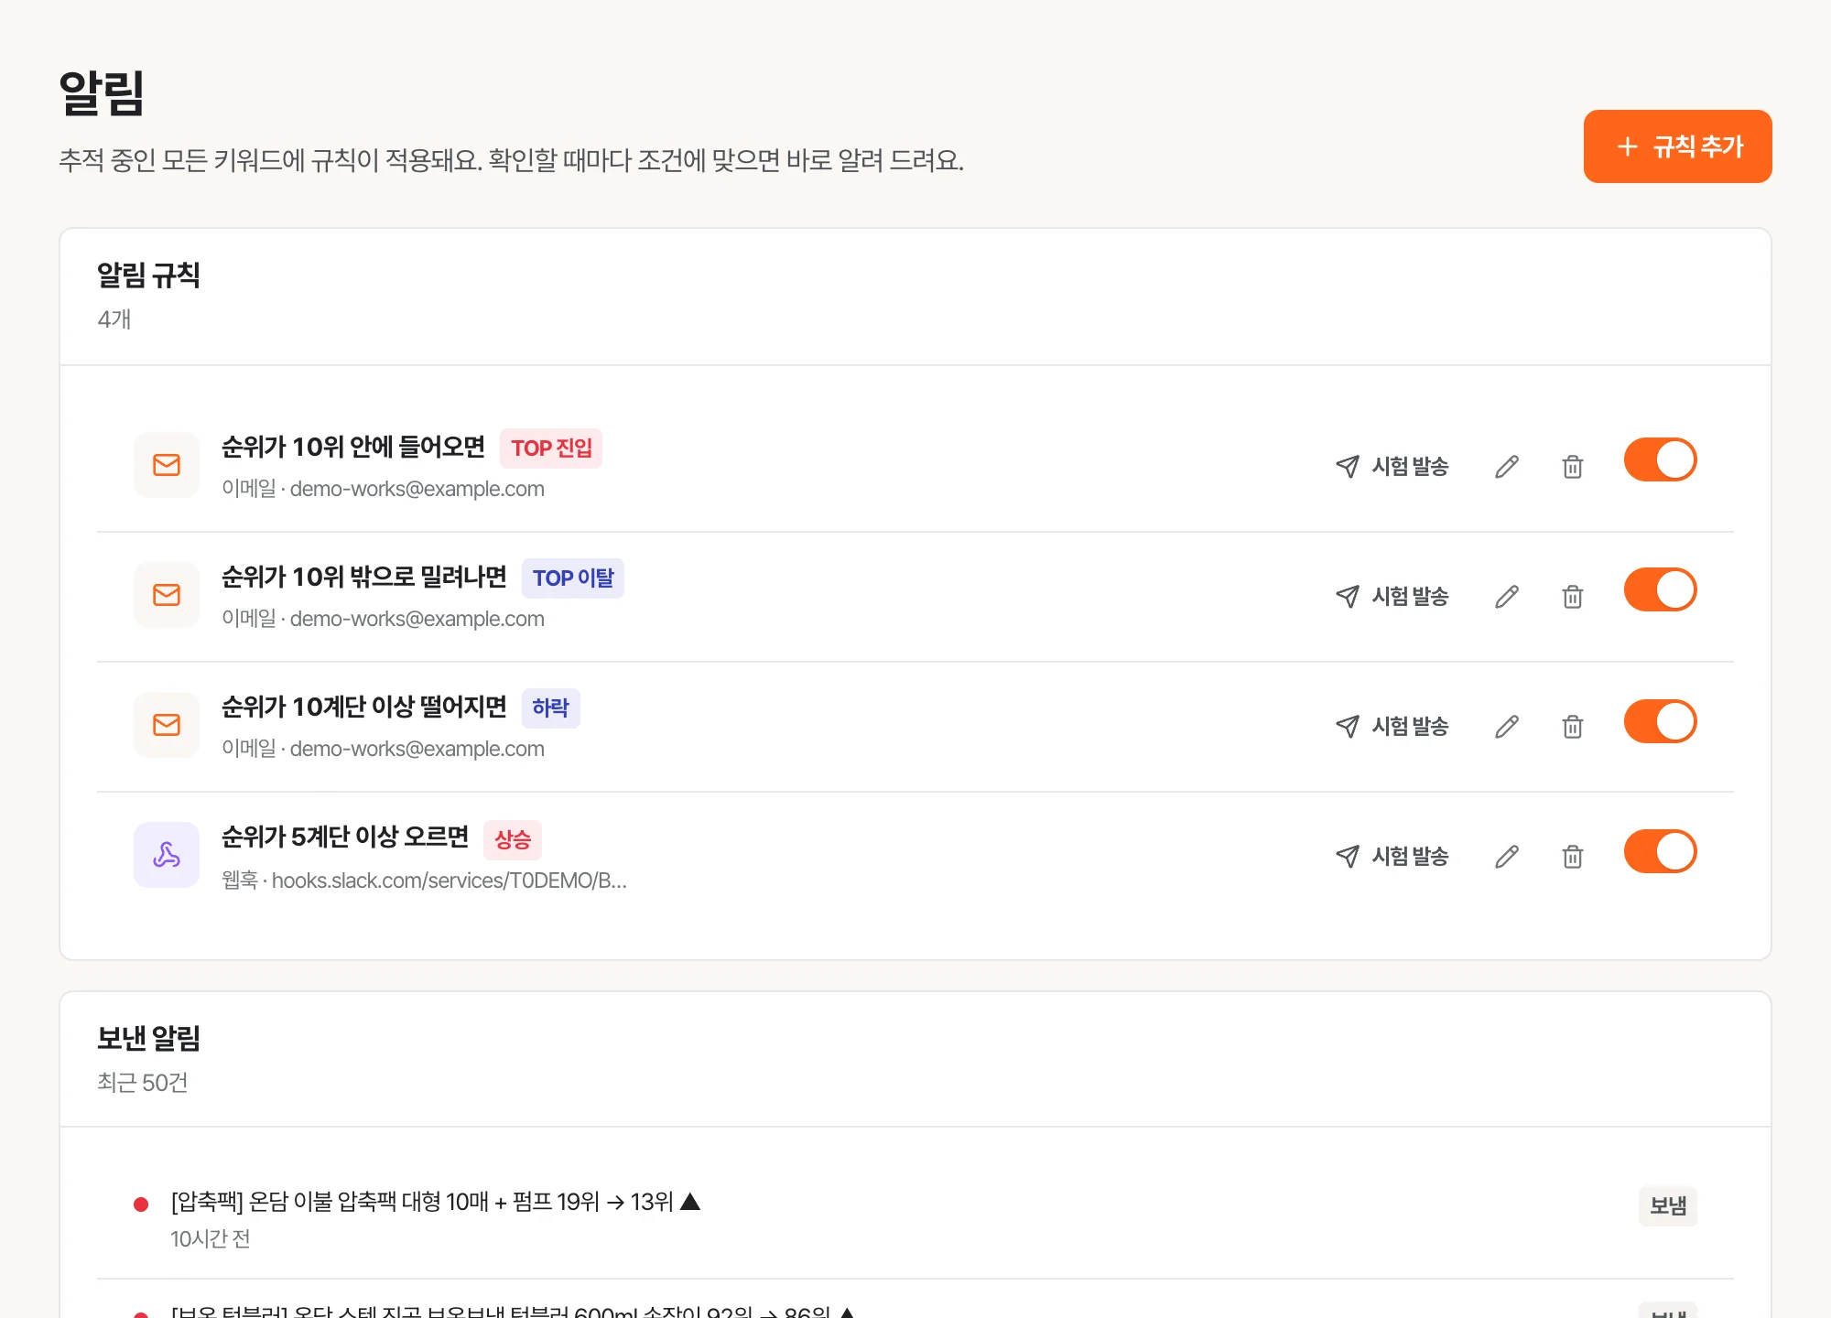Delete the '10위 안에 들어오면' rule via trash icon
Image resolution: width=1831 pixels, height=1318 pixels.
[x=1573, y=467]
